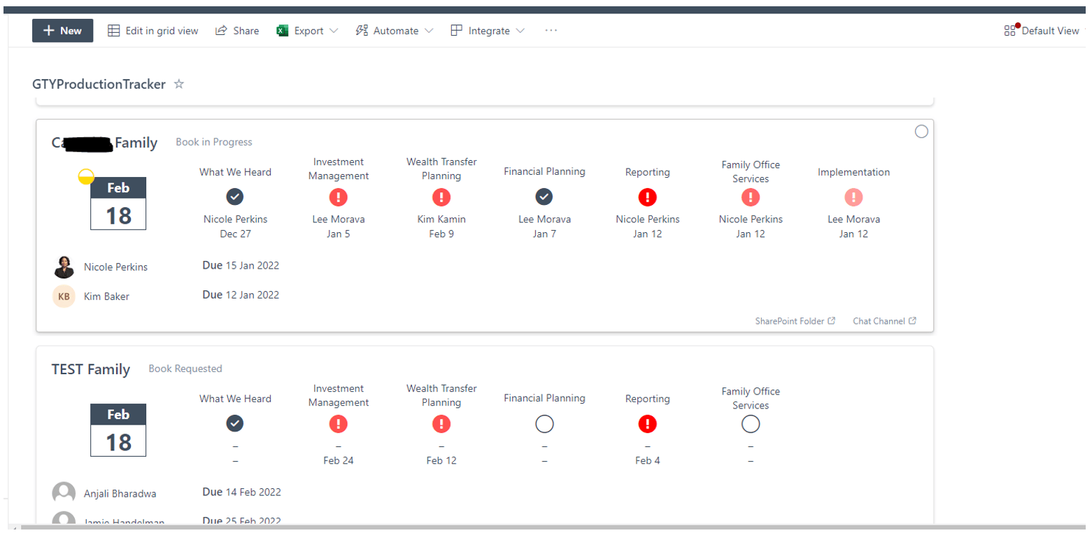Click Nicole Perkins' profile photo
This screenshot has height=533, width=1092.
click(64, 266)
